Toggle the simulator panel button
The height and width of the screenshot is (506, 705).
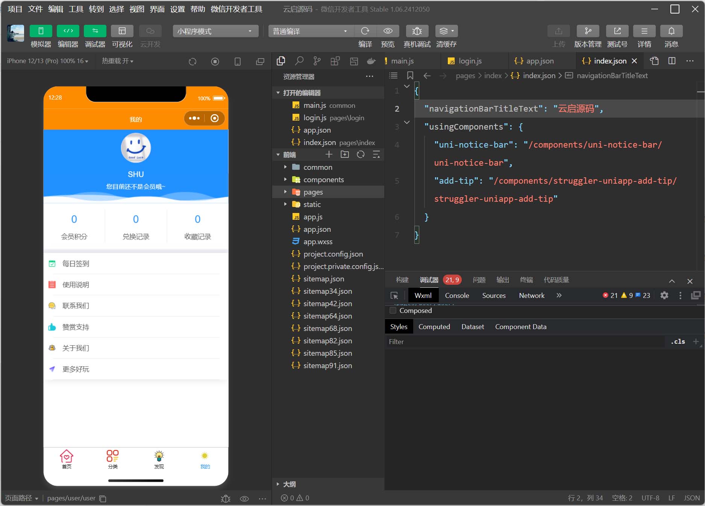41,31
